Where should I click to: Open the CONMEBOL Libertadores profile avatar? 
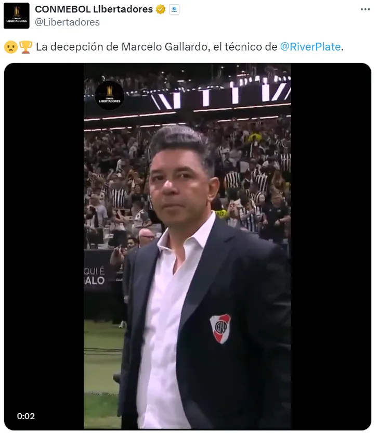click(17, 16)
